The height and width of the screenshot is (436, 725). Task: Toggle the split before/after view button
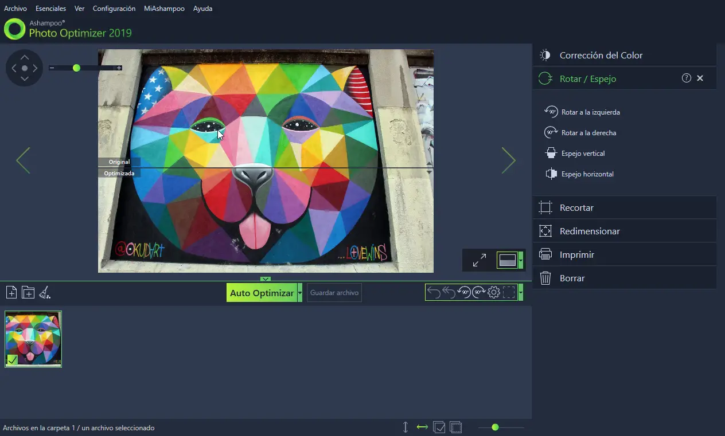coord(508,260)
